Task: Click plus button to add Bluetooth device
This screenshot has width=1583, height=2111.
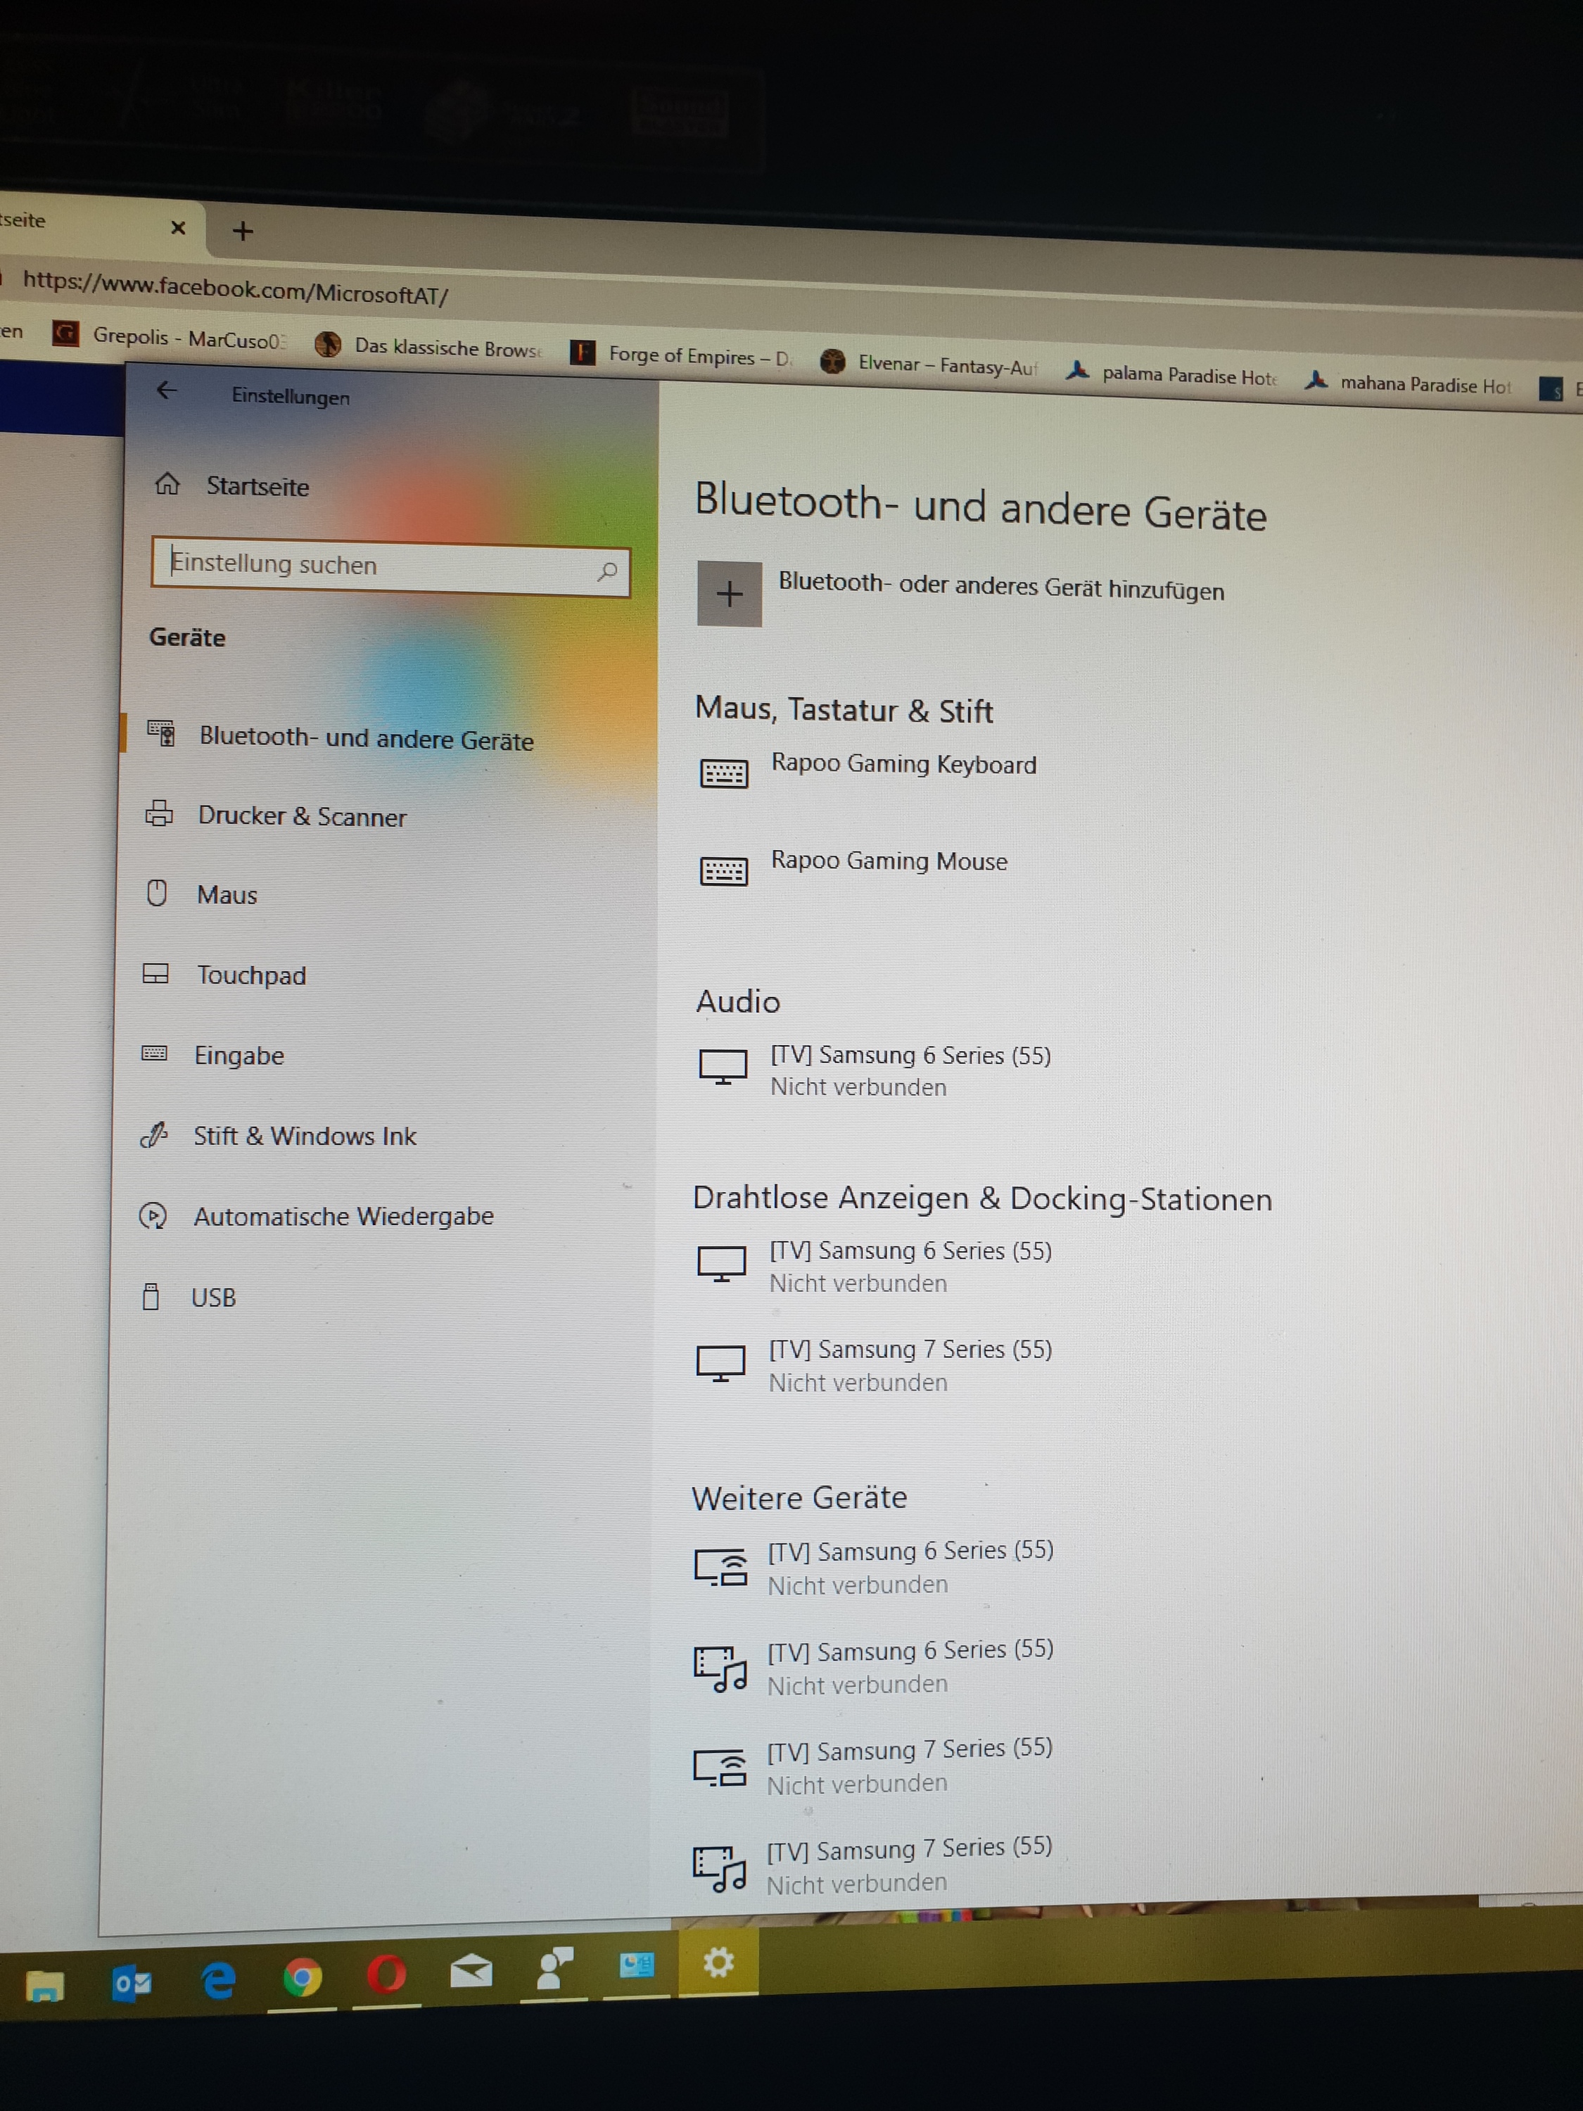Action: [x=729, y=594]
